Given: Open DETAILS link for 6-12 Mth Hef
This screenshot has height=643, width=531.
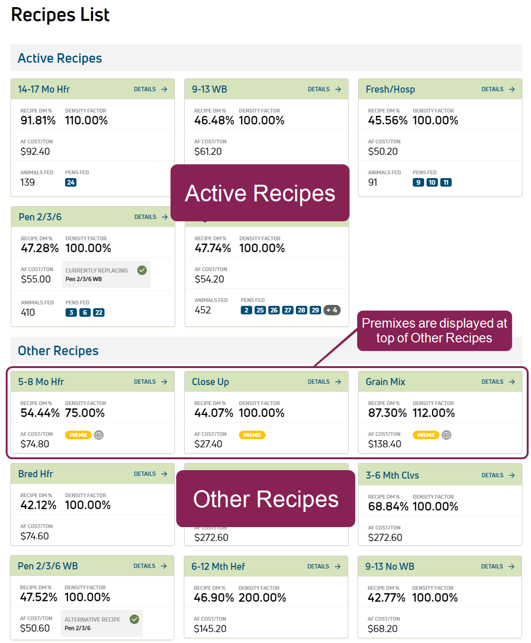Looking at the screenshot, I should pos(318,567).
